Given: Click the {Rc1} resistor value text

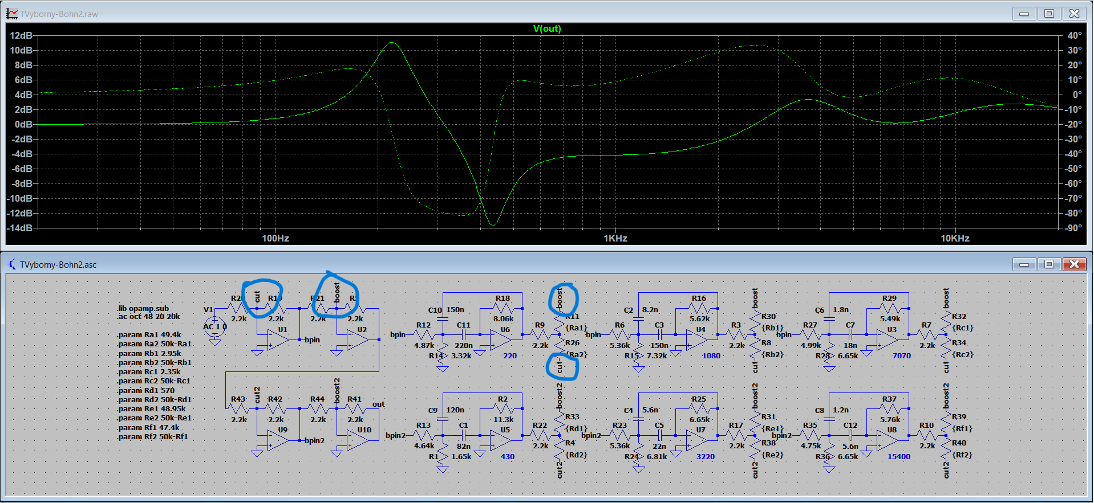Looking at the screenshot, I should pyautogui.click(x=963, y=328).
